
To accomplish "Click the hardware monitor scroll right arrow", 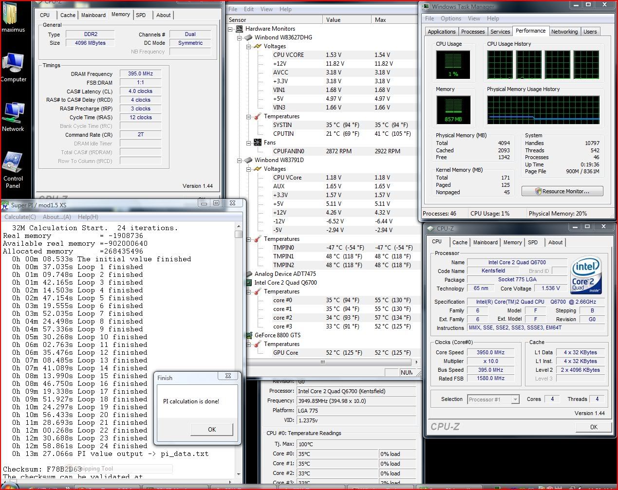I will click(x=415, y=362).
